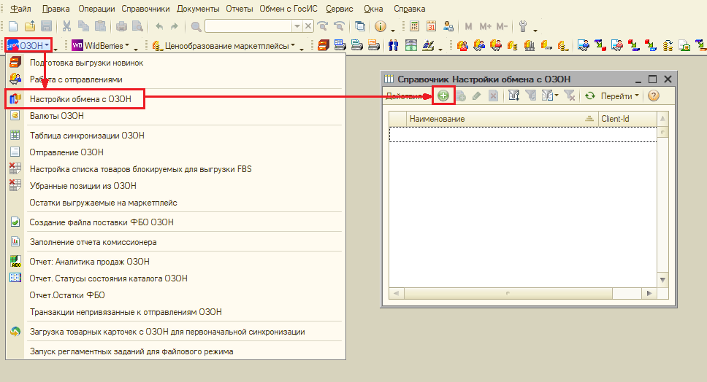The width and height of the screenshot is (707, 382).
Task: Open the Перейти dropdown in Справочник
Action: coord(620,95)
